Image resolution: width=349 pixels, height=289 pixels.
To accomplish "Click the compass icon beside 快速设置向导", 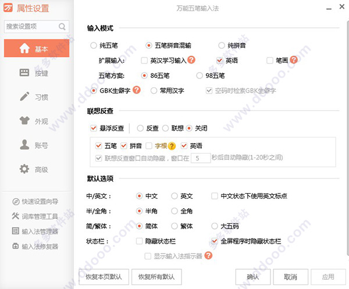I will point(16,202).
